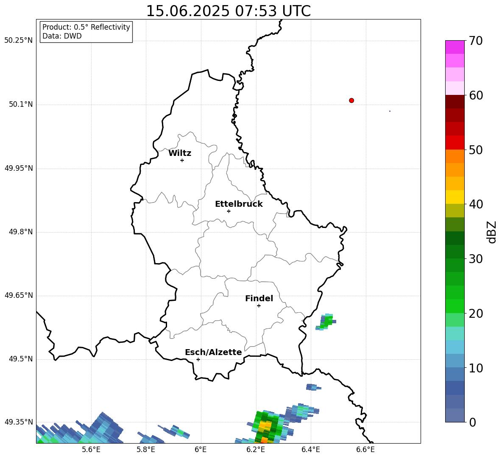
Task: Click the title 15.06.2025 07:53 UTC
Action: [x=229, y=11]
